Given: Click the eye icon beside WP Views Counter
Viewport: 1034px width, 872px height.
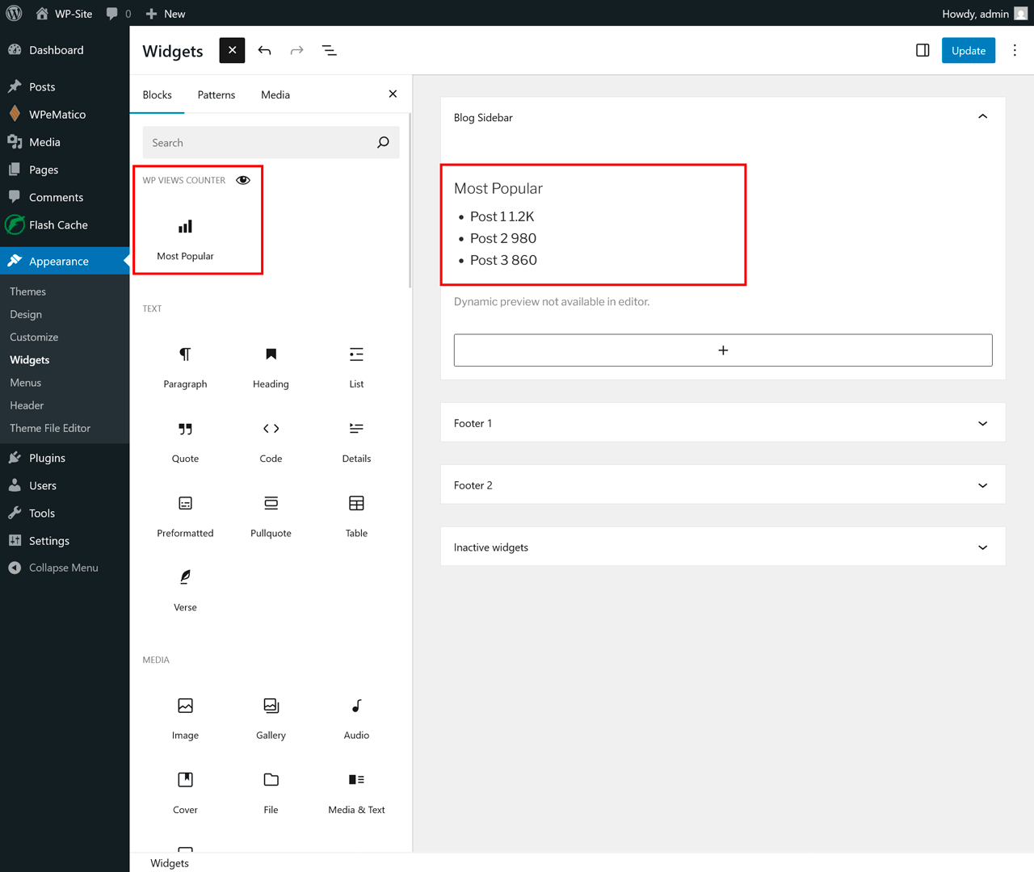Looking at the screenshot, I should point(243,180).
